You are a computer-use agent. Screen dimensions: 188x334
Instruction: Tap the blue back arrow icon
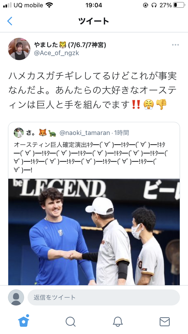(x=10, y=21)
